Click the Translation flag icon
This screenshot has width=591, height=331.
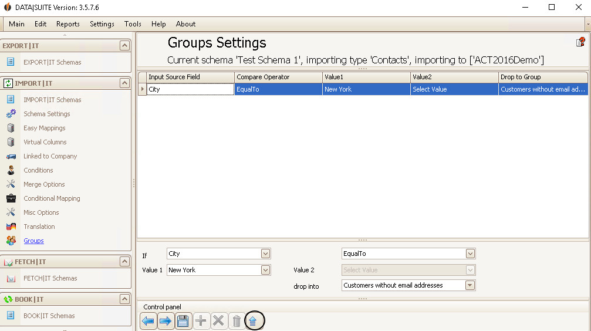click(x=11, y=226)
